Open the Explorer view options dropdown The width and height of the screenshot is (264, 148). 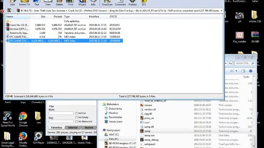tap(236, 71)
